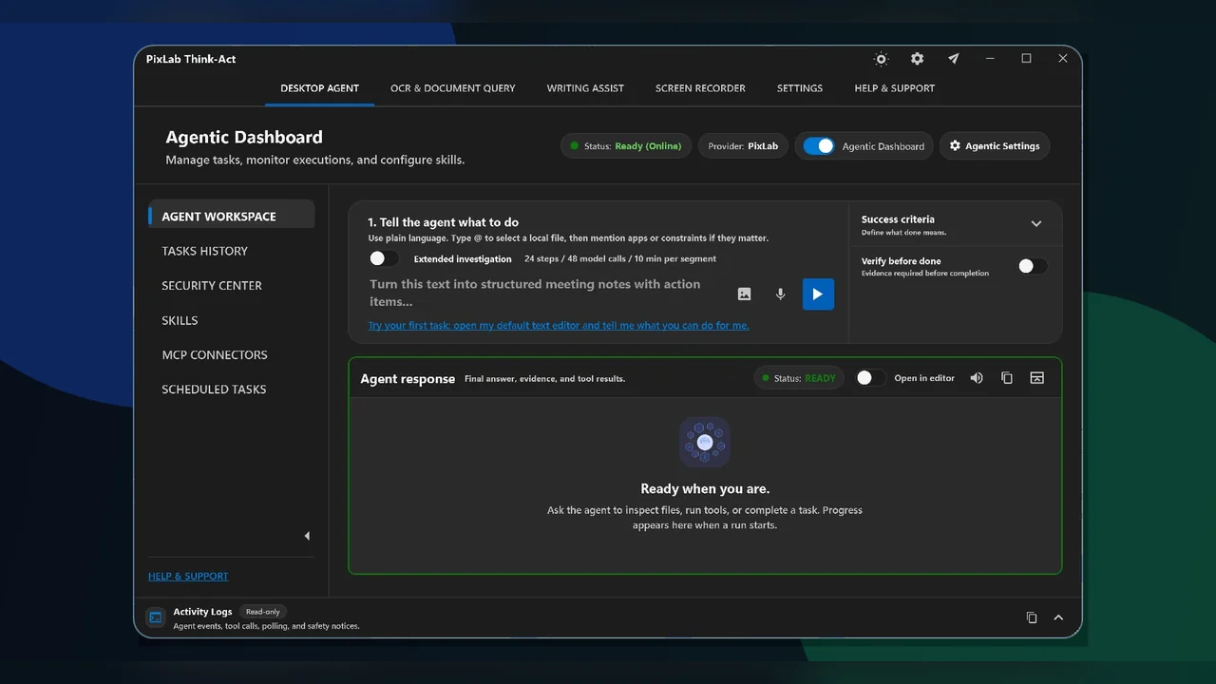Click the Provider: PixLab pill
This screenshot has width=1216, height=684.
(x=743, y=146)
